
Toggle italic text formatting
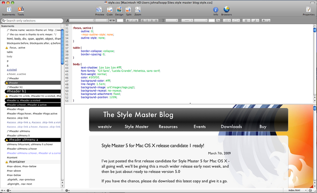[x=131, y=21]
